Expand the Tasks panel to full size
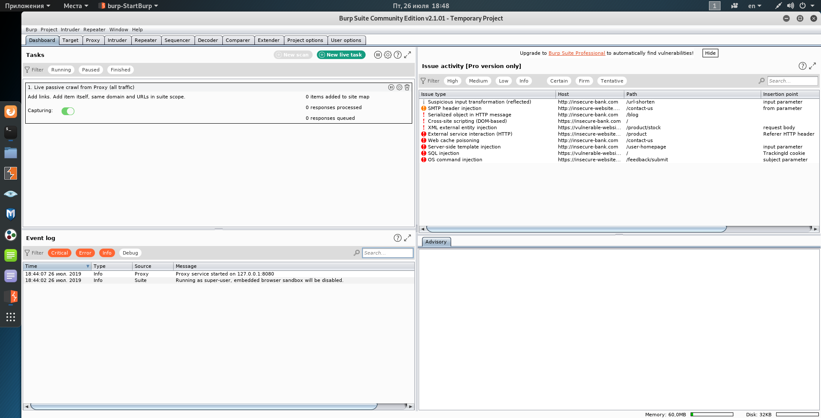Image resolution: width=821 pixels, height=418 pixels. (x=408, y=55)
